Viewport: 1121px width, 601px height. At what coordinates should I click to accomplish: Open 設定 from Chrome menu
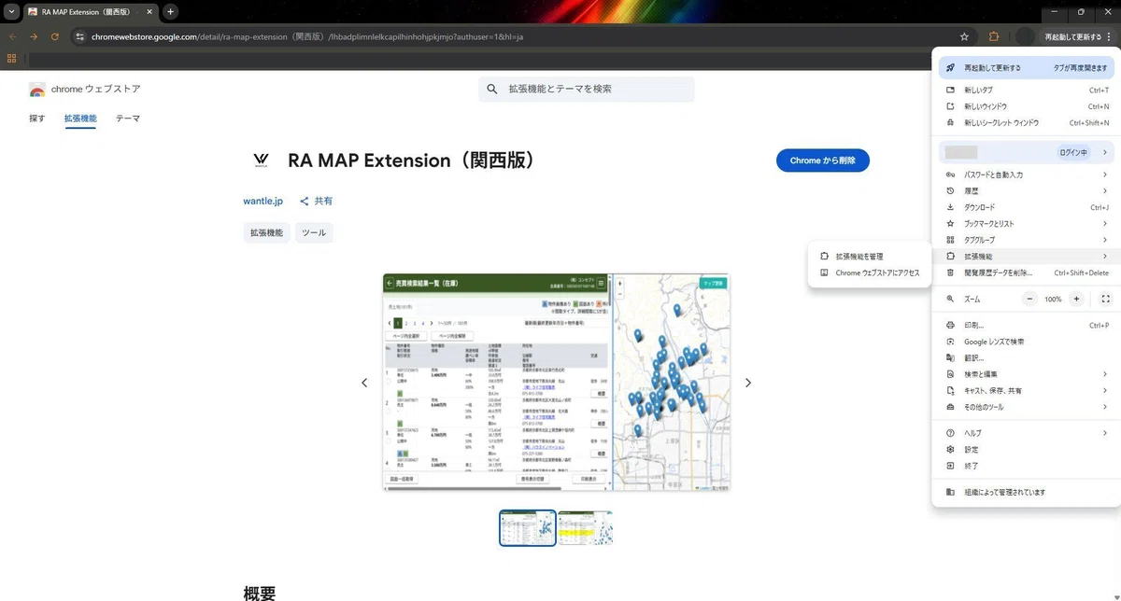pyautogui.click(x=1027, y=449)
